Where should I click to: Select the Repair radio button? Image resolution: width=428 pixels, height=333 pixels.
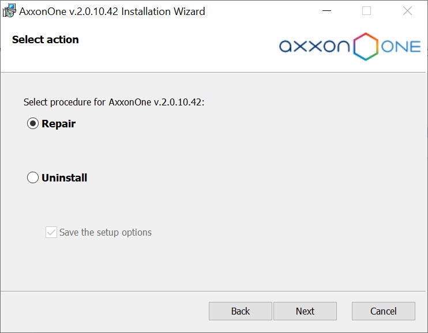(x=33, y=124)
